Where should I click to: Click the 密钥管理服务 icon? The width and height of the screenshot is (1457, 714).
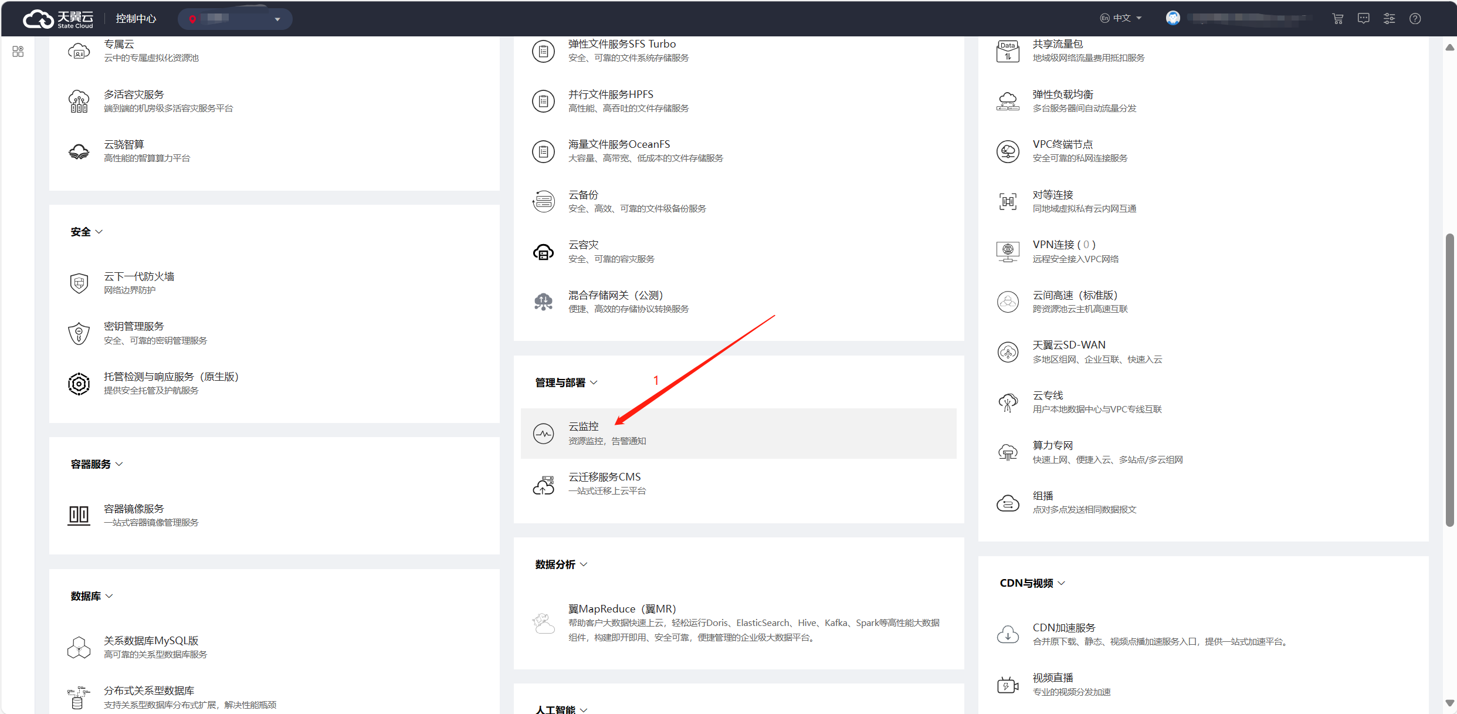pos(79,333)
